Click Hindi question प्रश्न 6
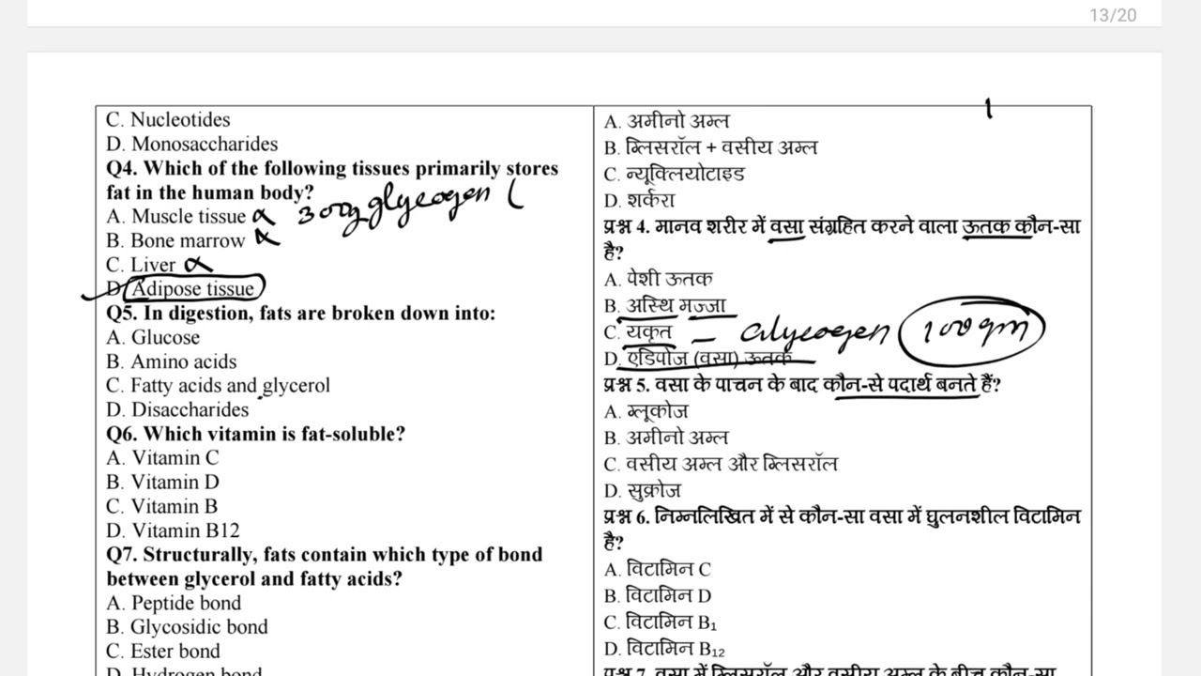This screenshot has height=676, width=1201. tap(842, 530)
